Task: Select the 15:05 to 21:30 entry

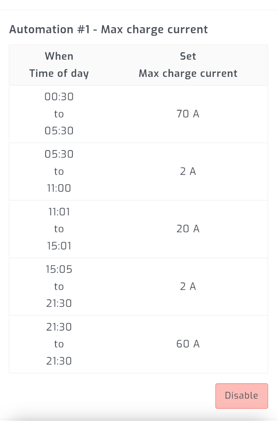Action: pyautogui.click(x=59, y=287)
